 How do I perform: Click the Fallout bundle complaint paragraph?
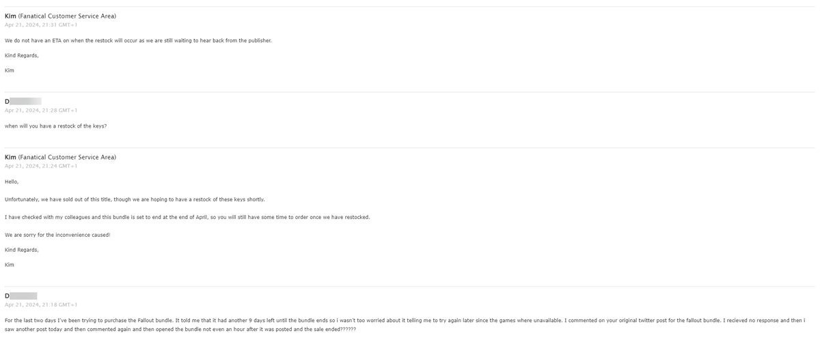[405, 325]
